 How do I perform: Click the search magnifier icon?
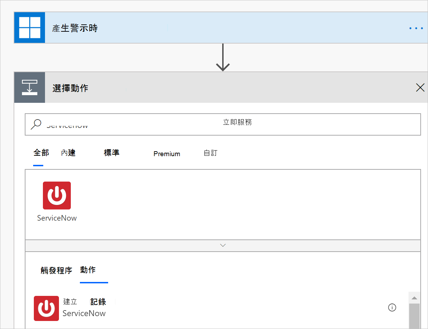pos(36,124)
